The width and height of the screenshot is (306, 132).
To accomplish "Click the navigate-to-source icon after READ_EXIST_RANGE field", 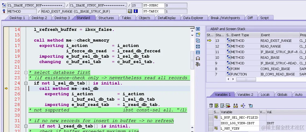I will 130,11.
